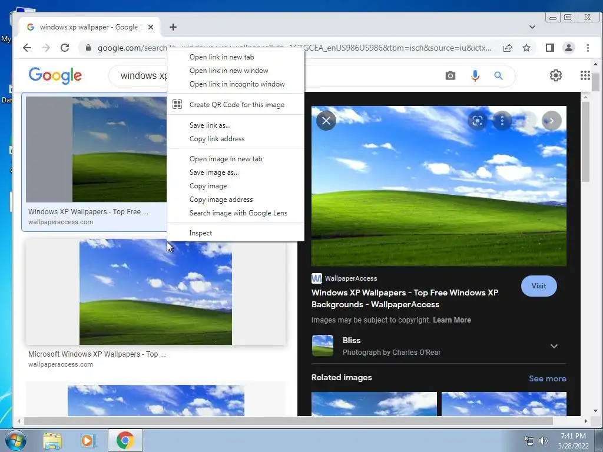Share this page icon in address bar
This screenshot has width=603, height=452.
[508, 48]
